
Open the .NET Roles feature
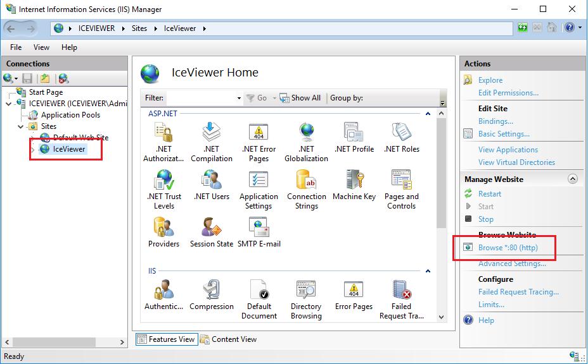402,138
